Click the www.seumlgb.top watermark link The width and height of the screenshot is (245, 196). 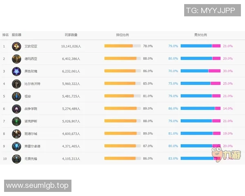[x=38, y=186]
